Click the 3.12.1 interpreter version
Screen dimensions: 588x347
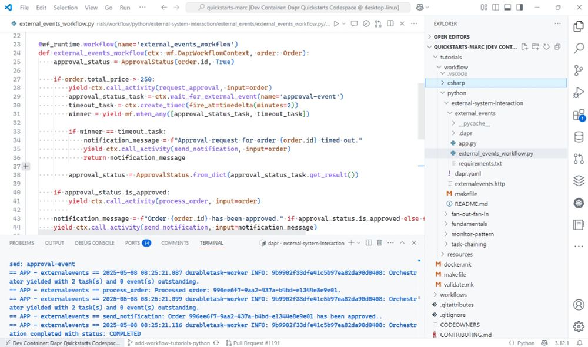tap(562, 343)
